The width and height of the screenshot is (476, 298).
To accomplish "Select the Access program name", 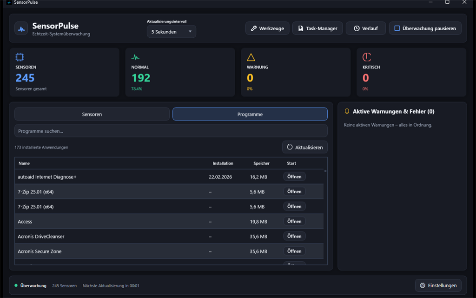I will tap(25, 221).
